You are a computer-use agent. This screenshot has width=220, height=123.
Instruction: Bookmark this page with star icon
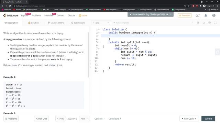(189, 6)
